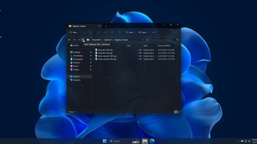Viewport: 257px width, 144px height.
Task: Go back with the Back arrow
Action: (x=69, y=40)
